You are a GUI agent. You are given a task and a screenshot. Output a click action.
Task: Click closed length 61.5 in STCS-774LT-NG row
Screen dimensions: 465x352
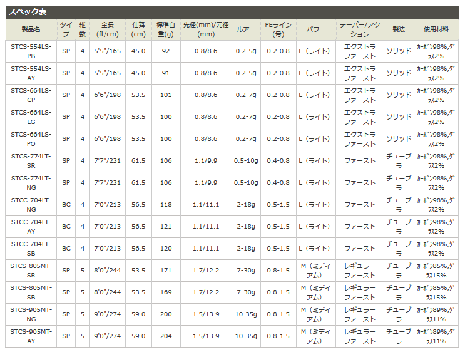pos(138,183)
